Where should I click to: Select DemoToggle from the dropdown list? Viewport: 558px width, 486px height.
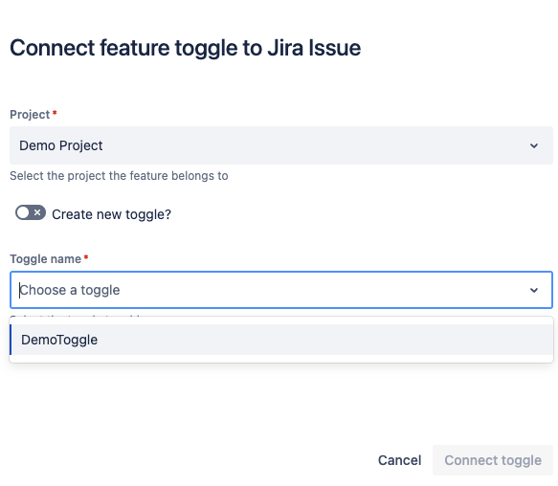tap(281, 340)
